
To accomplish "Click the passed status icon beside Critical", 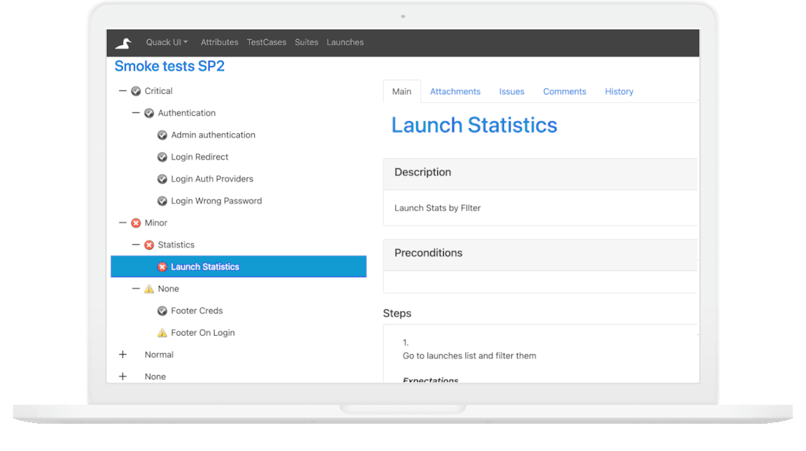I will (136, 91).
